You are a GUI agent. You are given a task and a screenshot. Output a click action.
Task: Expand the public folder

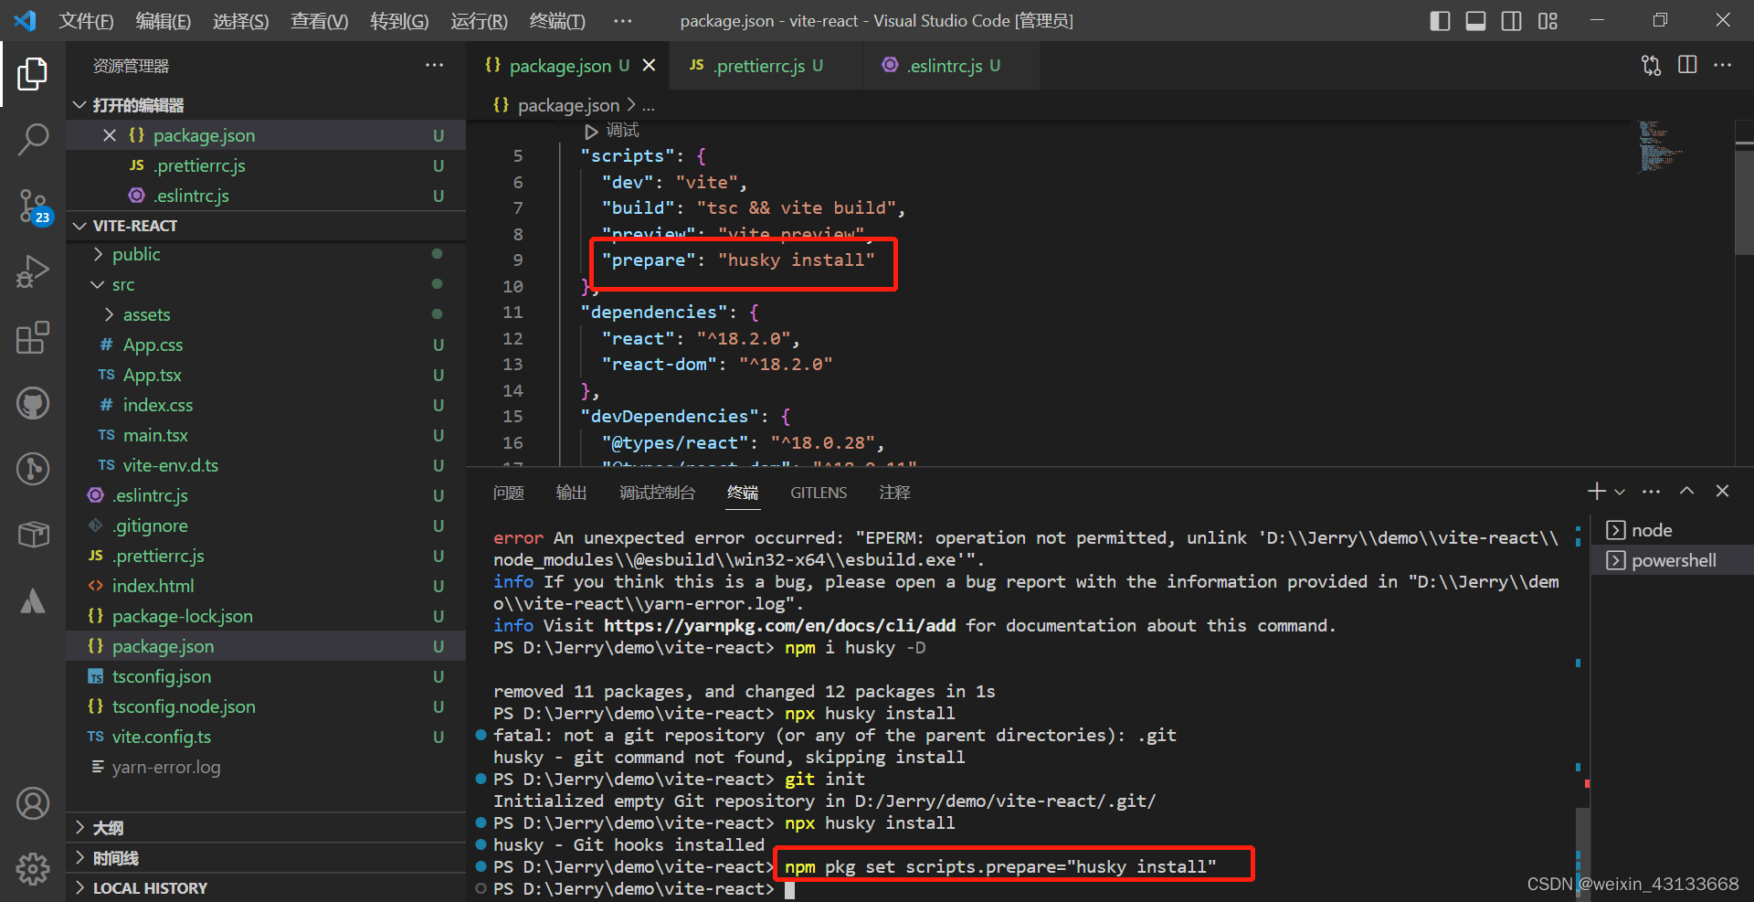(266, 254)
